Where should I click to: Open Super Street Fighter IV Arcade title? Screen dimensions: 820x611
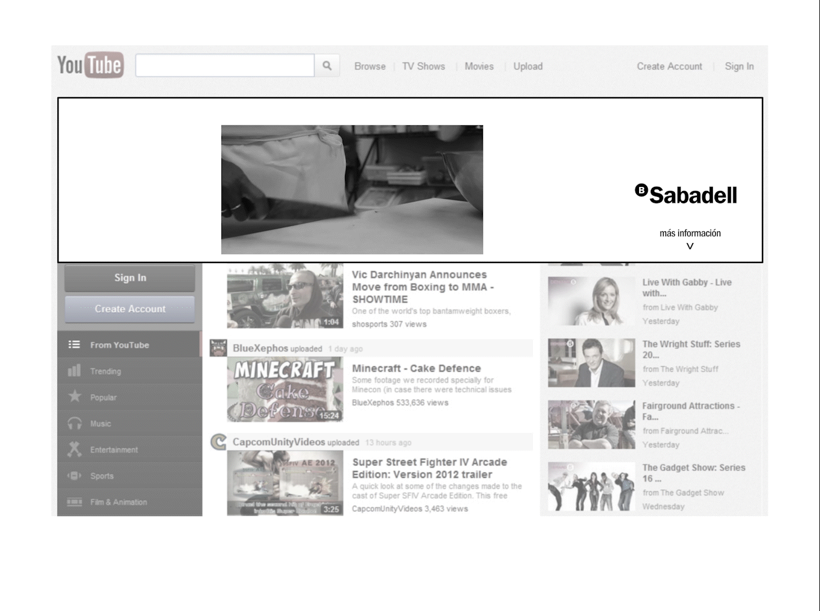coord(429,468)
